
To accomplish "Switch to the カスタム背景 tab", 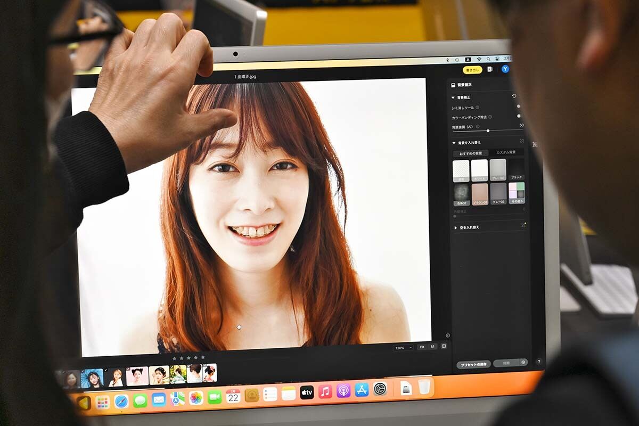I will click(506, 152).
